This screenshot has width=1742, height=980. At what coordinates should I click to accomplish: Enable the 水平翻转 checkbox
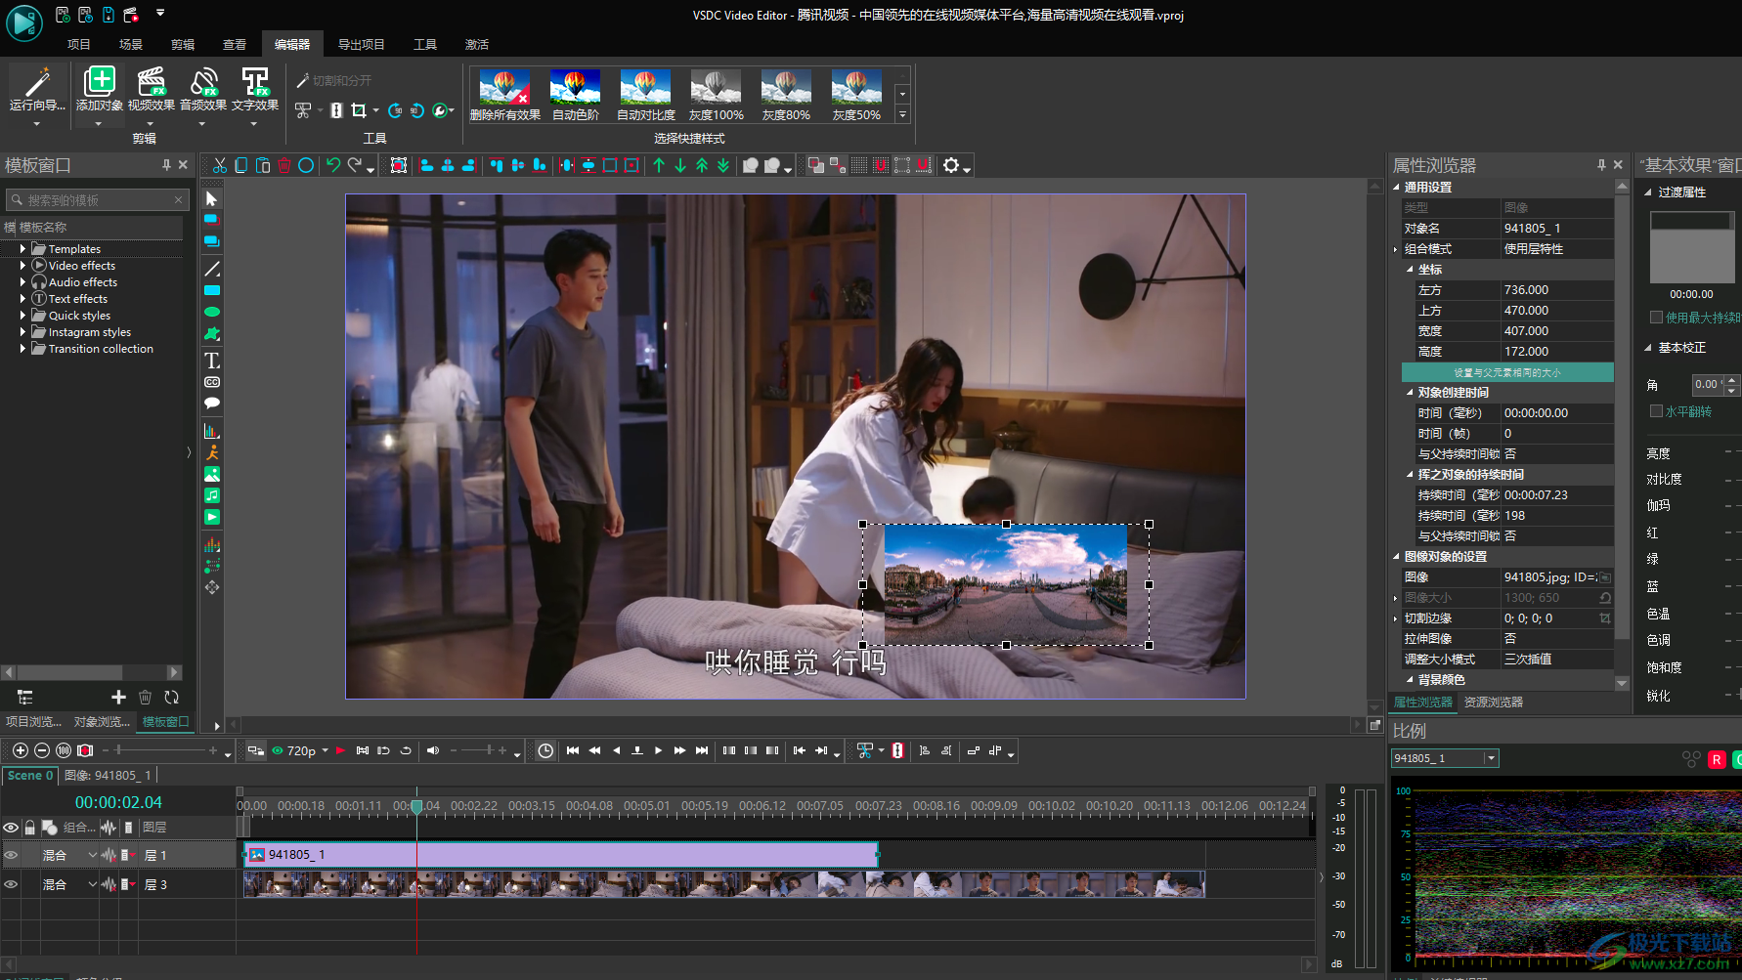coord(1656,411)
